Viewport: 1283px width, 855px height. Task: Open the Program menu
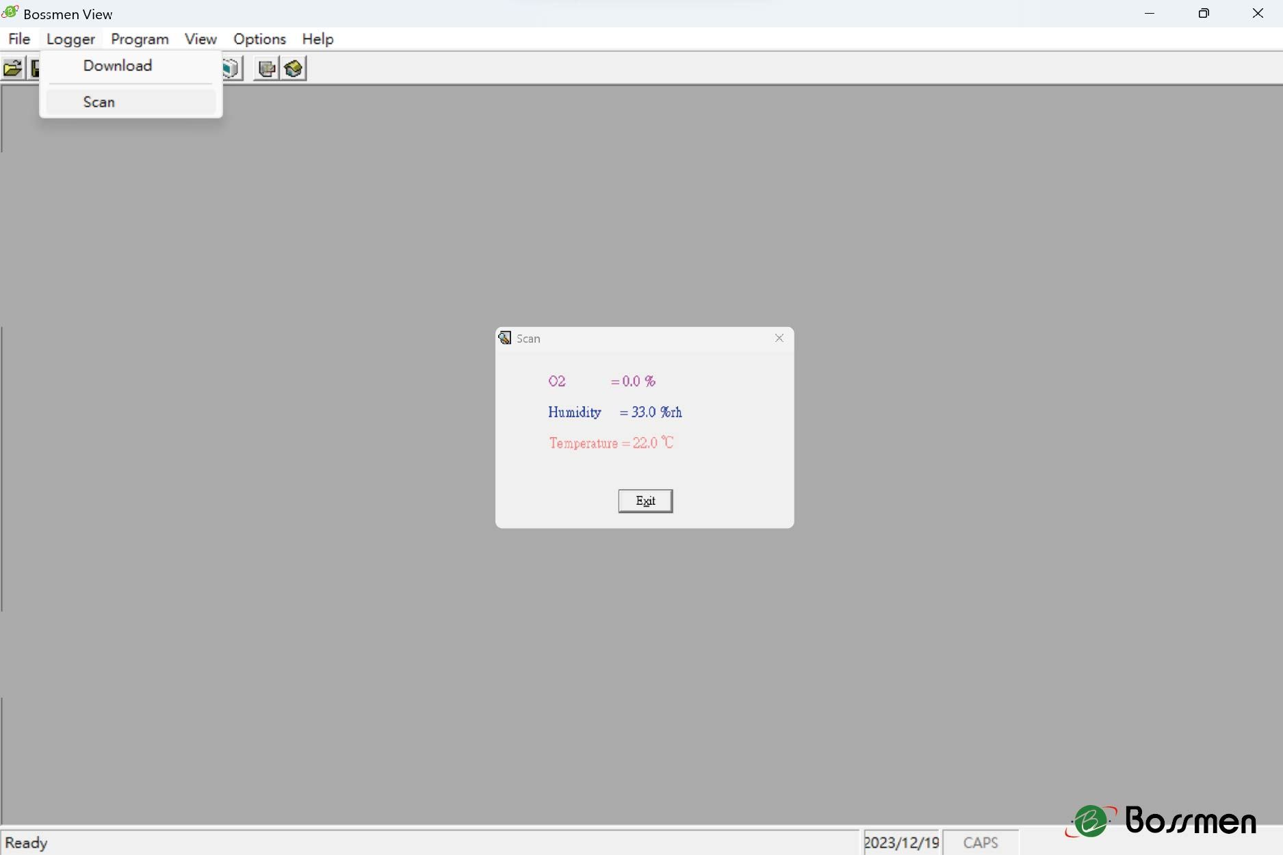[x=140, y=39]
